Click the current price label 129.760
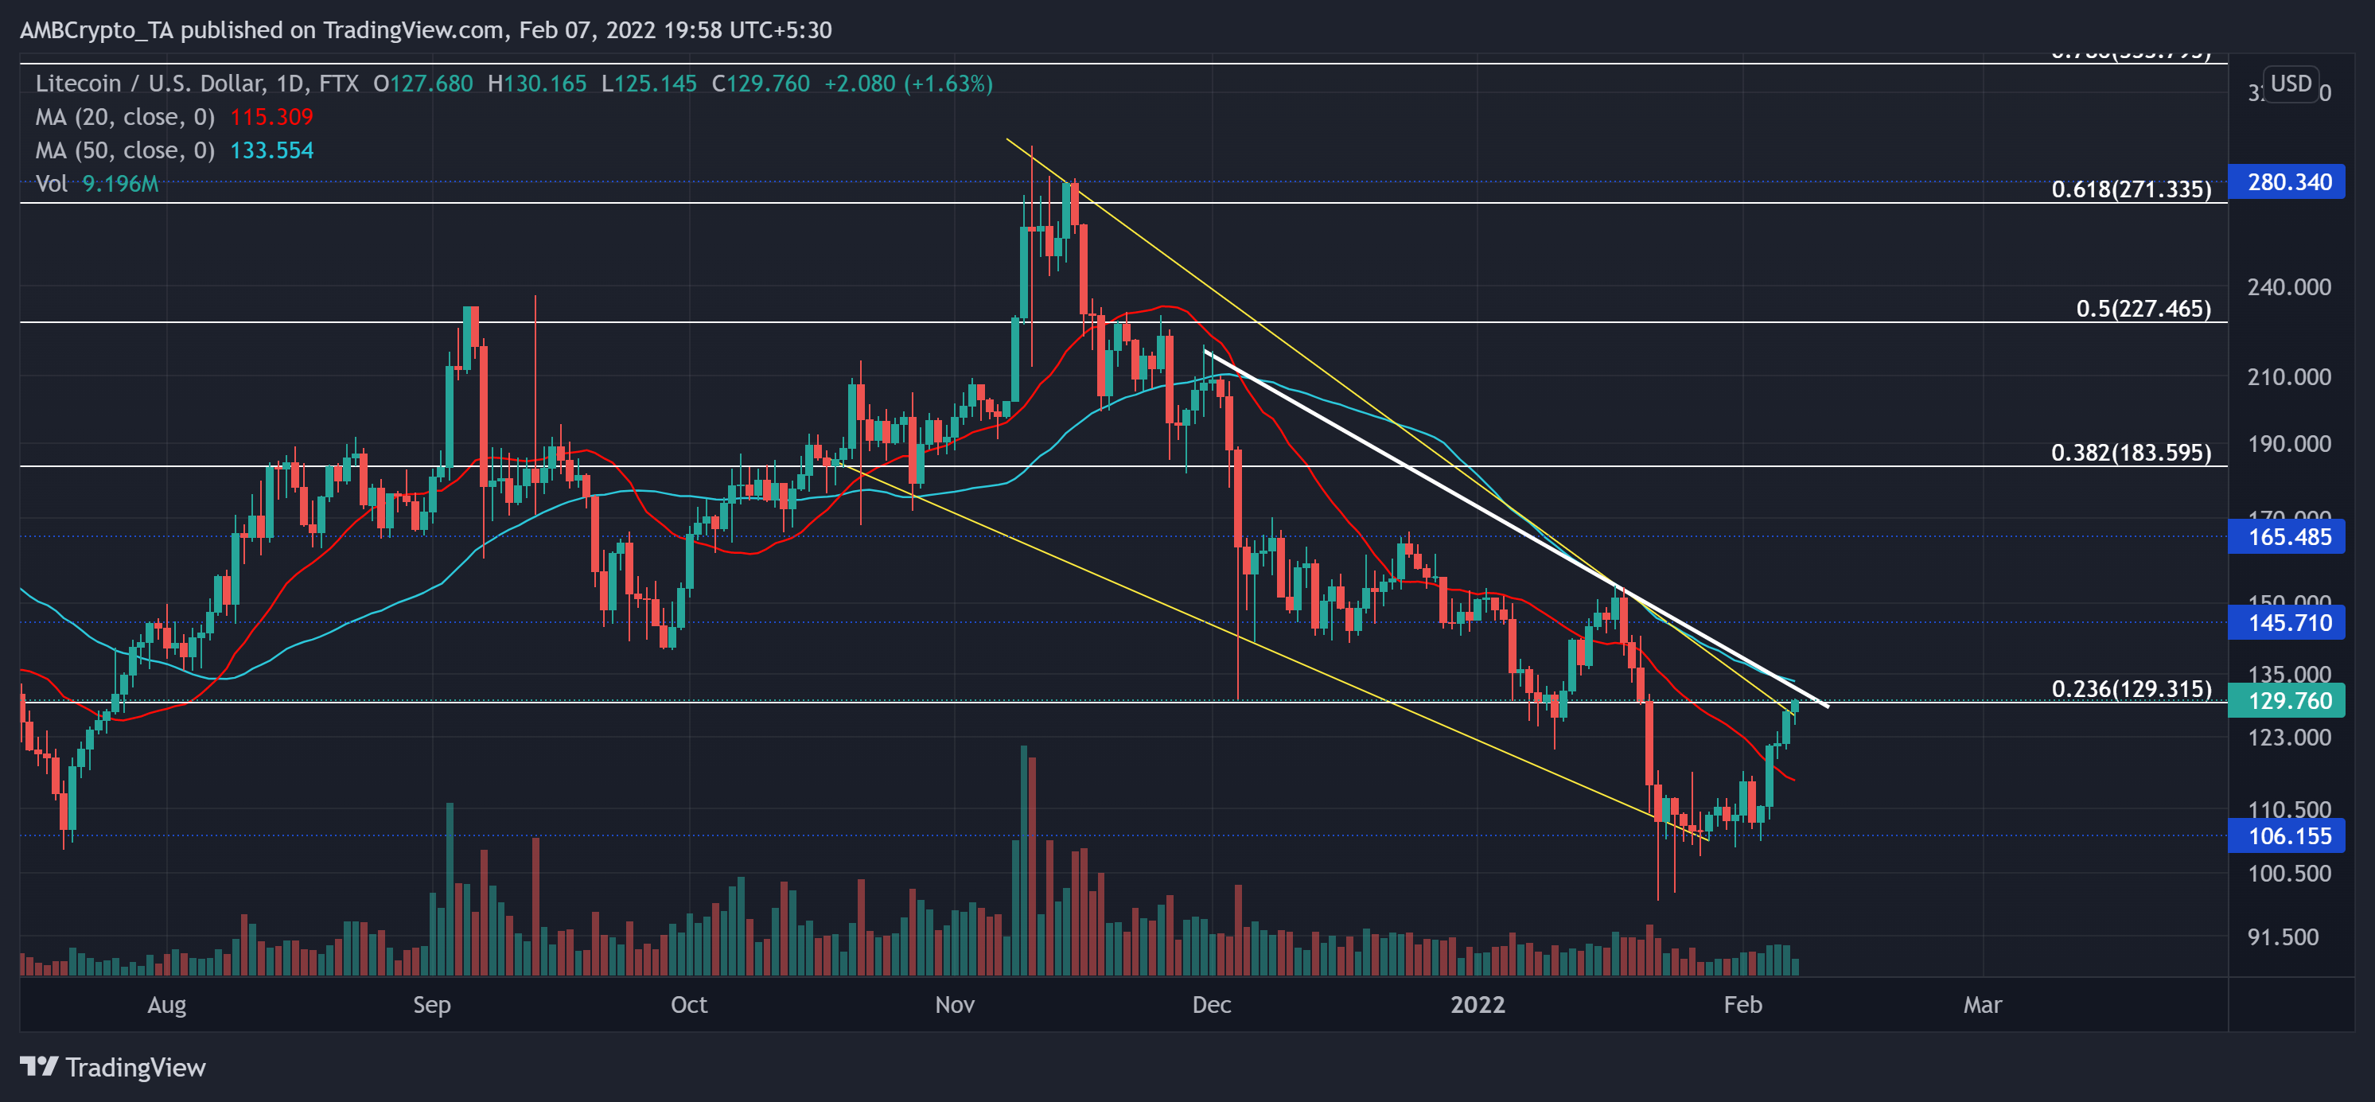The image size is (2375, 1102). (x=2286, y=701)
